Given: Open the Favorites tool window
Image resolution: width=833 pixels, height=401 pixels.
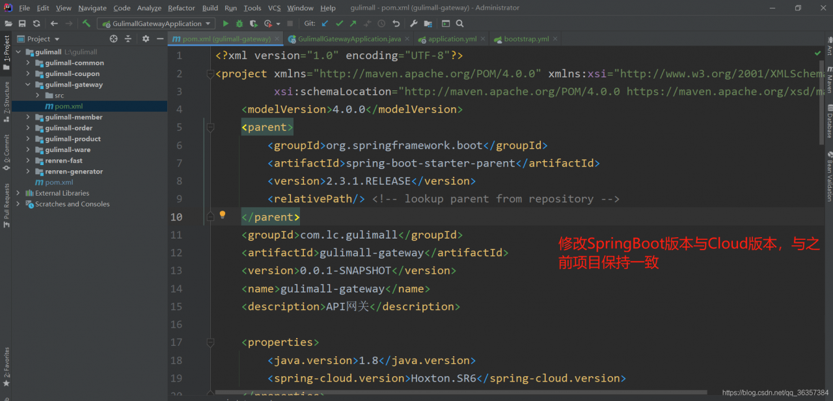Looking at the screenshot, I should [x=6, y=367].
